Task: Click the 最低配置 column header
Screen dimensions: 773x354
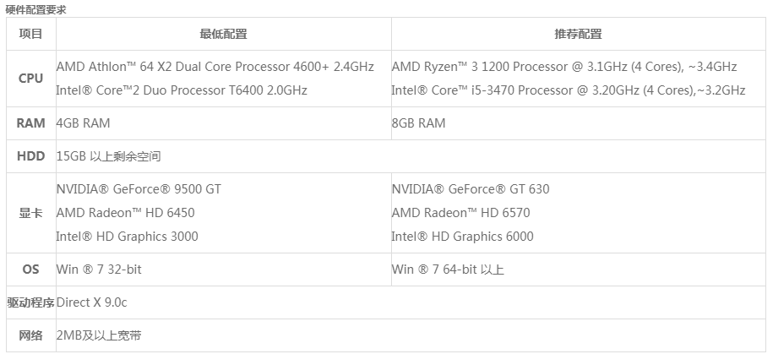Action: point(223,35)
